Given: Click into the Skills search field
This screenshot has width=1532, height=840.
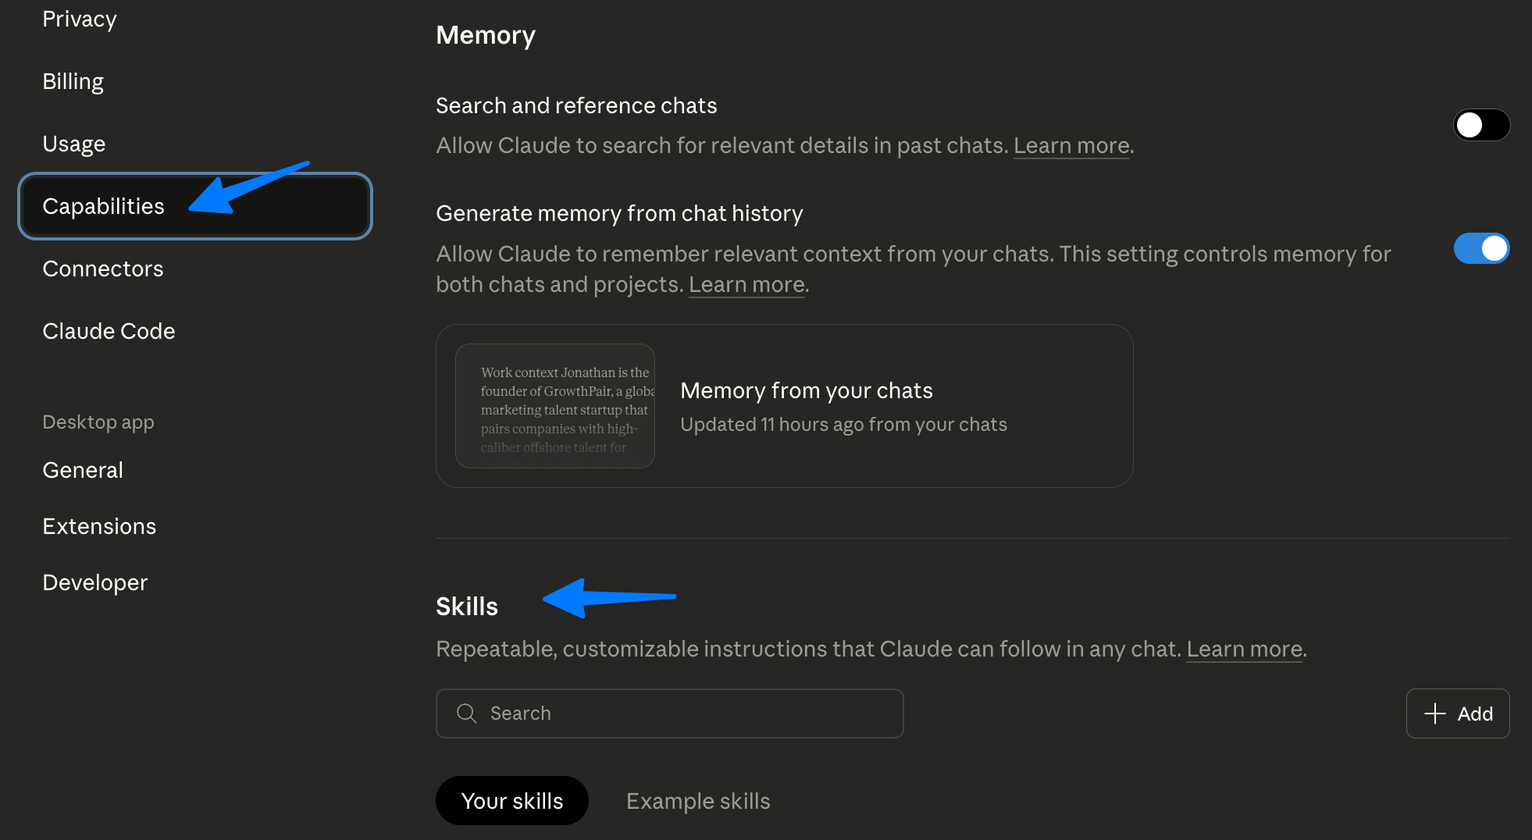Looking at the screenshot, I should click(687, 714).
